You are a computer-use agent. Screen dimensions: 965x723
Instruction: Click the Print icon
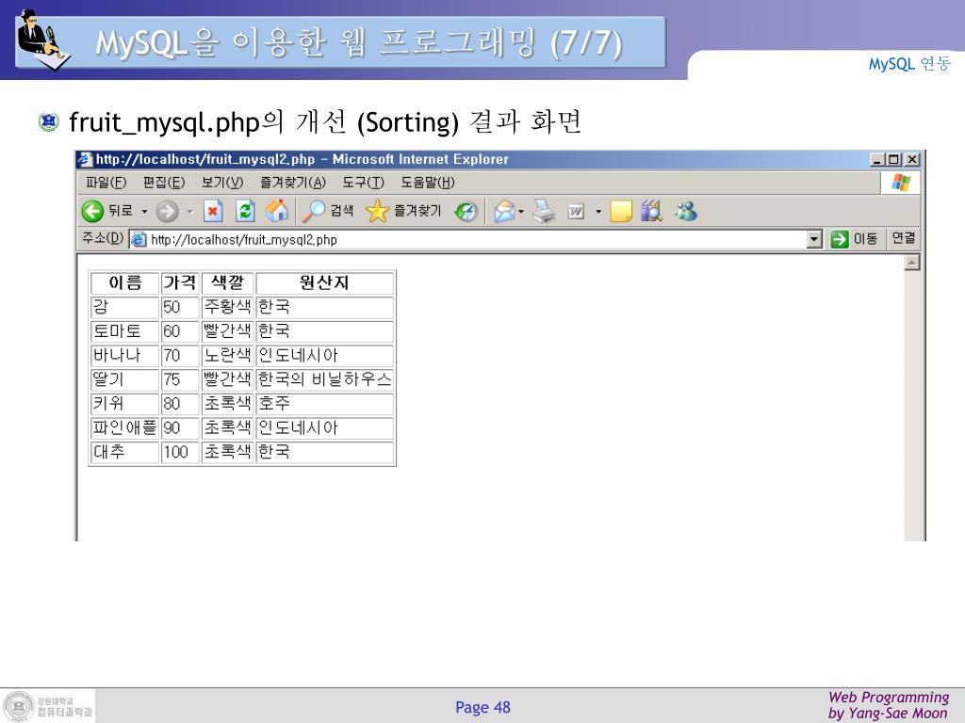[x=544, y=211]
